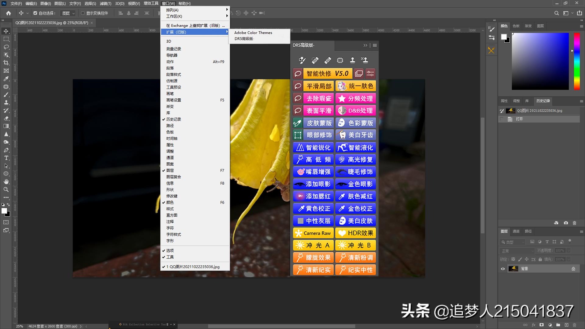
Task: Click Adobe Color Themes menu entry
Action: tap(253, 33)
